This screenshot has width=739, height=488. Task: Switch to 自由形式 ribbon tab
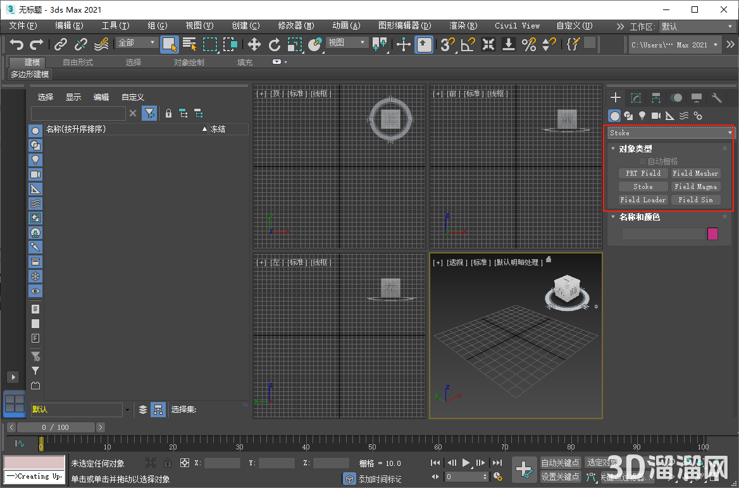78,62
